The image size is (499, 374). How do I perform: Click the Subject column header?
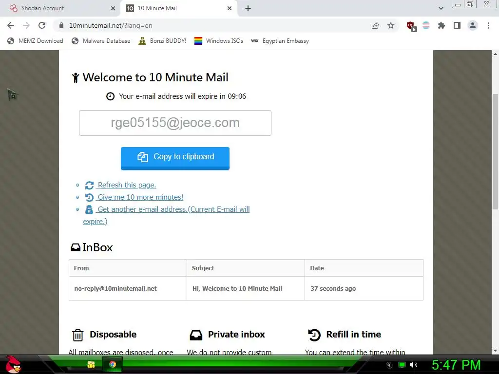click(246, 268)
